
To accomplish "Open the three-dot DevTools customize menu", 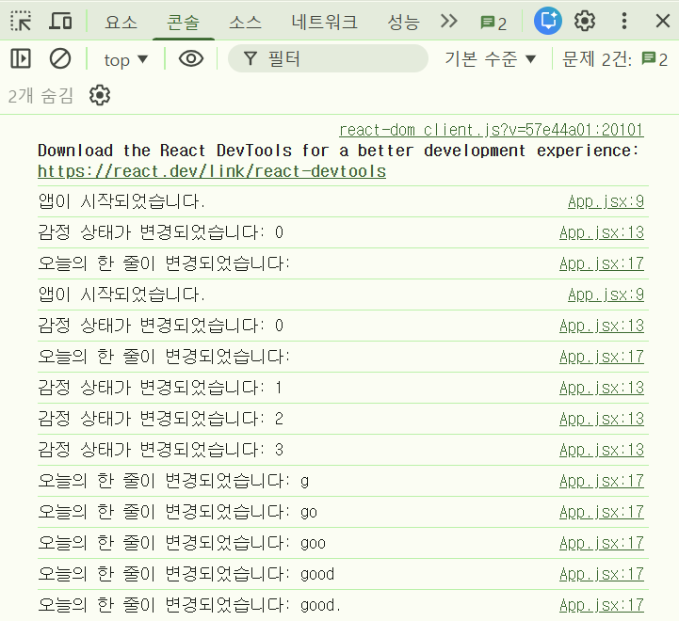I will (624, 22).
